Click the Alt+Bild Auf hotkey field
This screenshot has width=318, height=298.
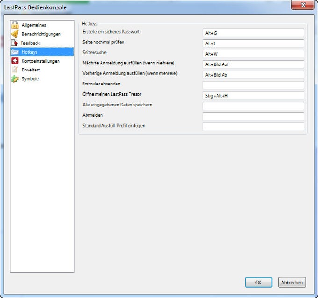click(x=253, y=64)
